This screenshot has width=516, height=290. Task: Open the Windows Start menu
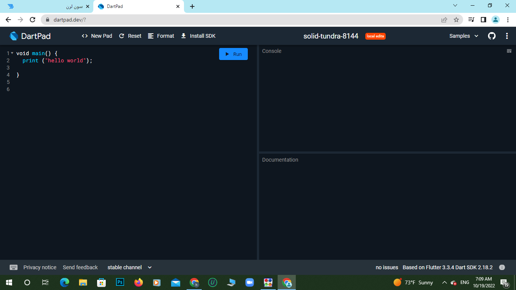point(9,282)
